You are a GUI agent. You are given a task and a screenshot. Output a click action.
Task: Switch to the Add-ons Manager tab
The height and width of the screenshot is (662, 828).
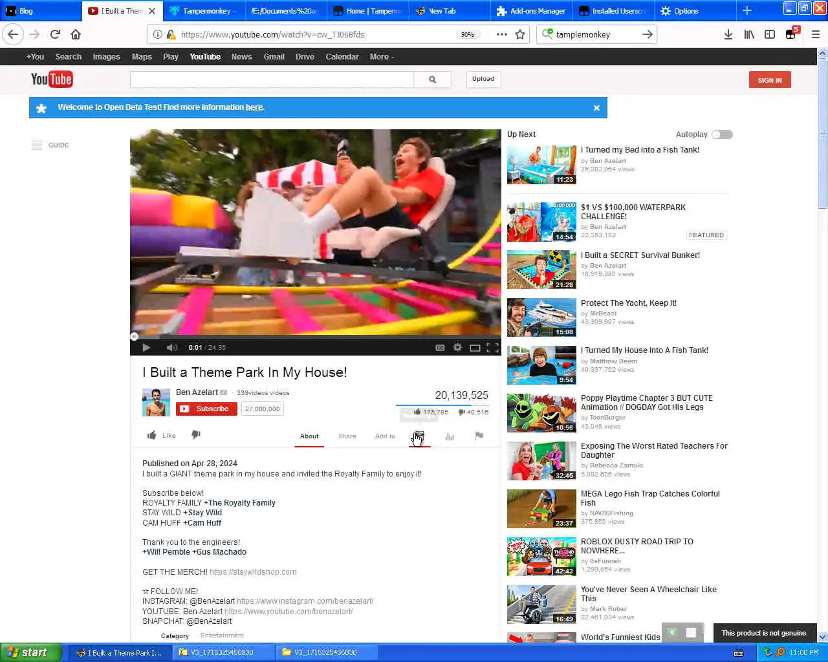(531, 11)
